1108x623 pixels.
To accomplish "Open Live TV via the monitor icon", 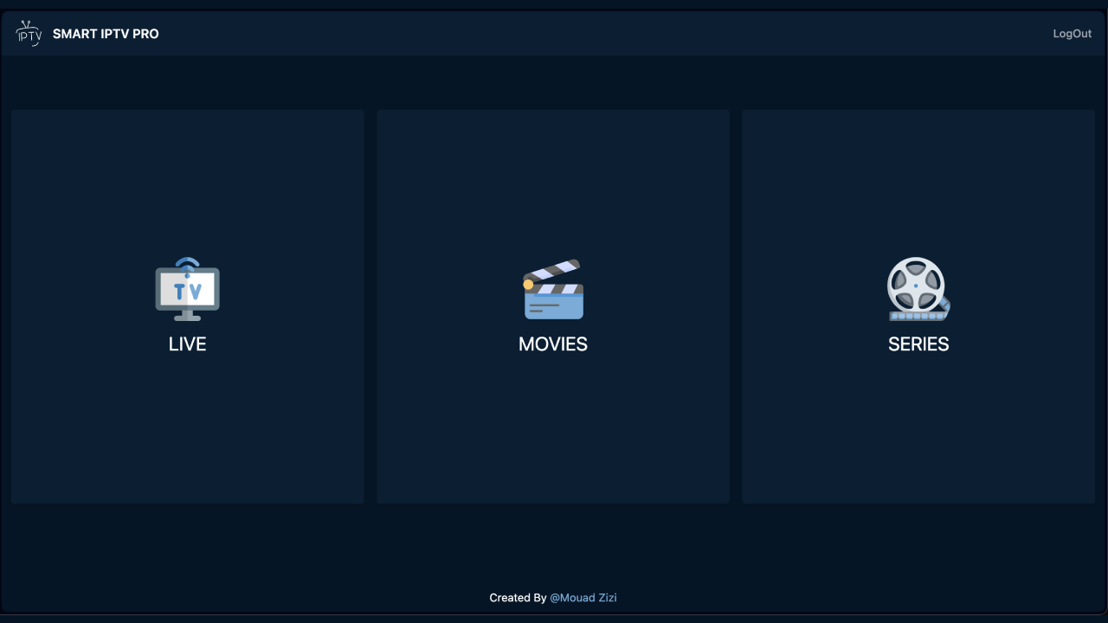I will point(187,289).
